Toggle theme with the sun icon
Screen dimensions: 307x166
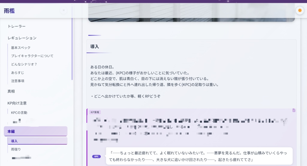(300, 10)
